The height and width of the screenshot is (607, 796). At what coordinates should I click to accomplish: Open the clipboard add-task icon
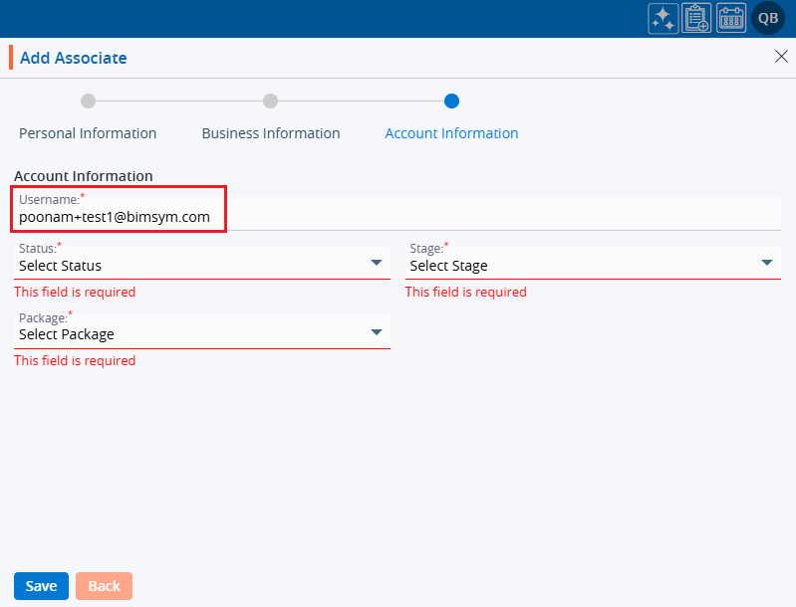696,19
